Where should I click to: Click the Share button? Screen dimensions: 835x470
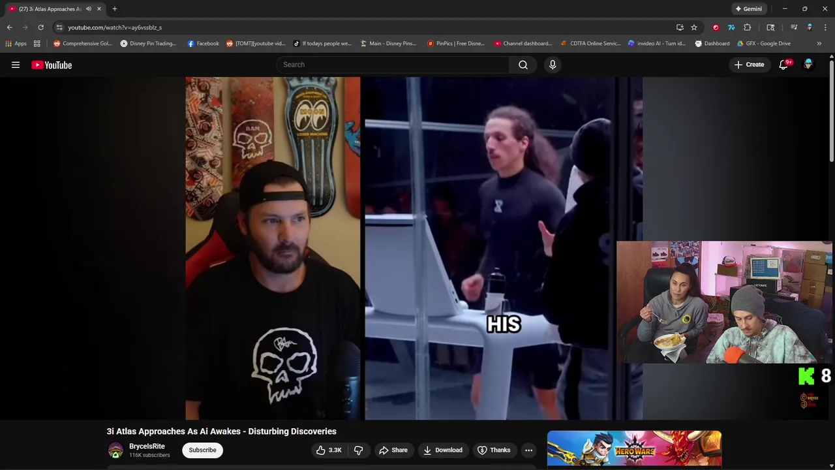pos(393,450)
